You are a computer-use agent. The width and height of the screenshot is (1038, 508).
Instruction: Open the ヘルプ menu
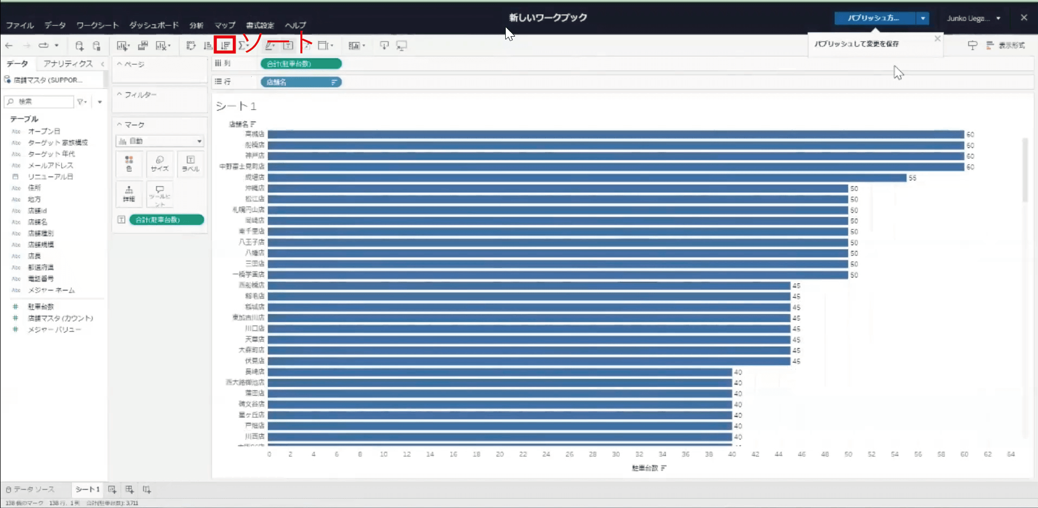click(x=296, y=25)
